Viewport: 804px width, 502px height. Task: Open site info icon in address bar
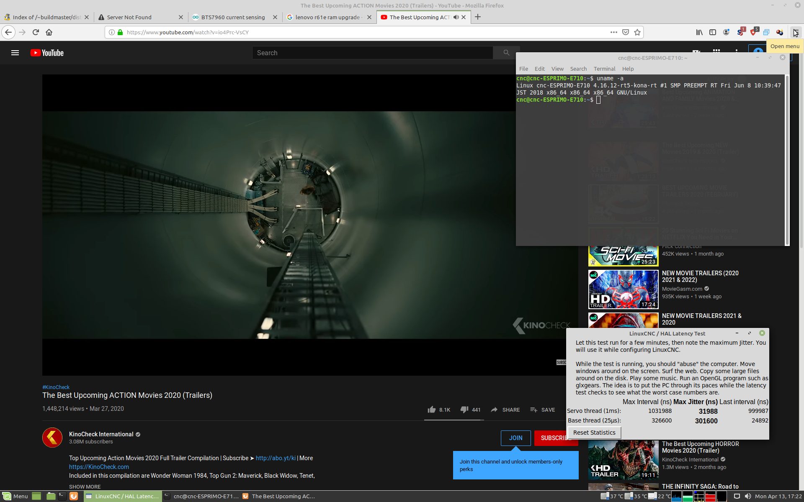(112, 32)
